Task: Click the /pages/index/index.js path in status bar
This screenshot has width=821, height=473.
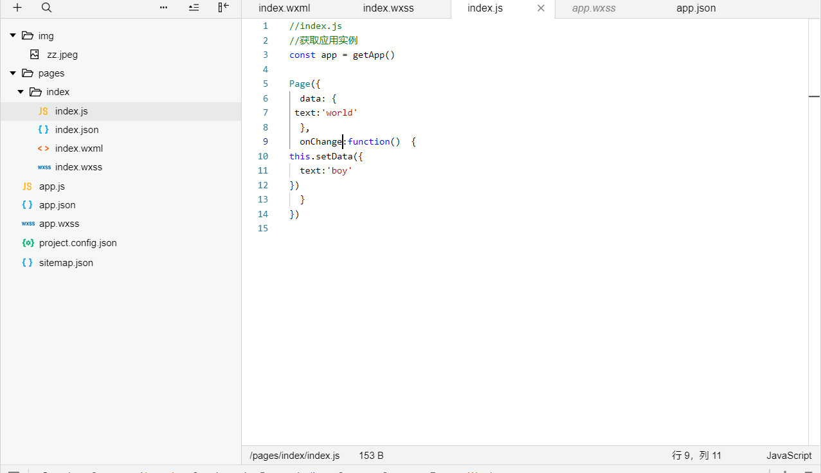Action: (x=294, y=456)
